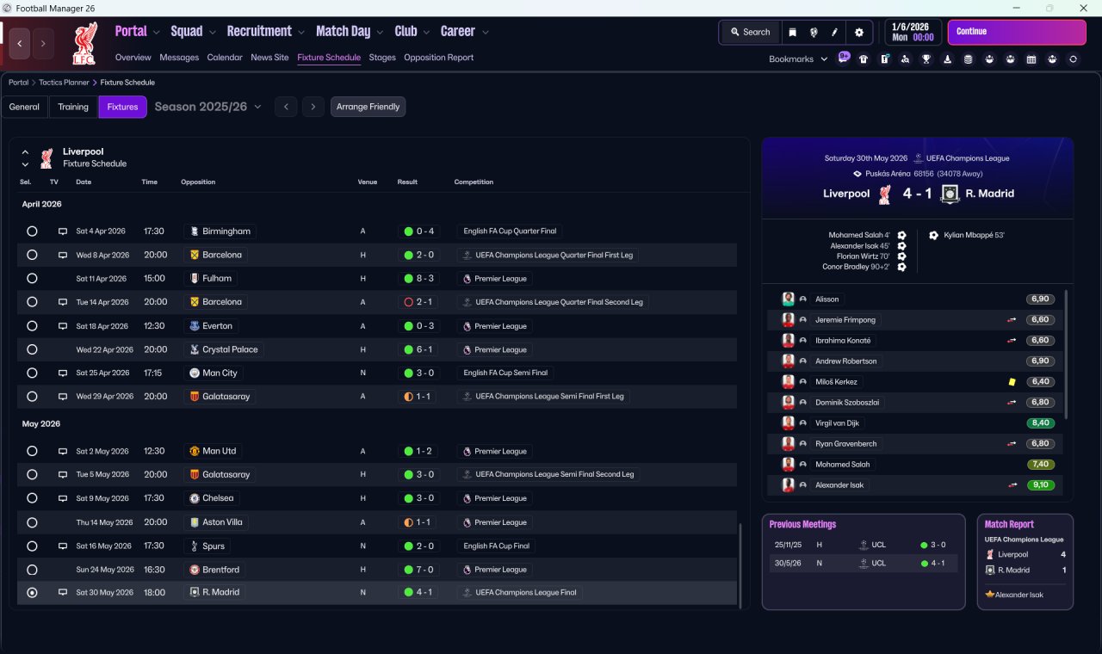Open the Season 2025/26 dropdown

207,107
